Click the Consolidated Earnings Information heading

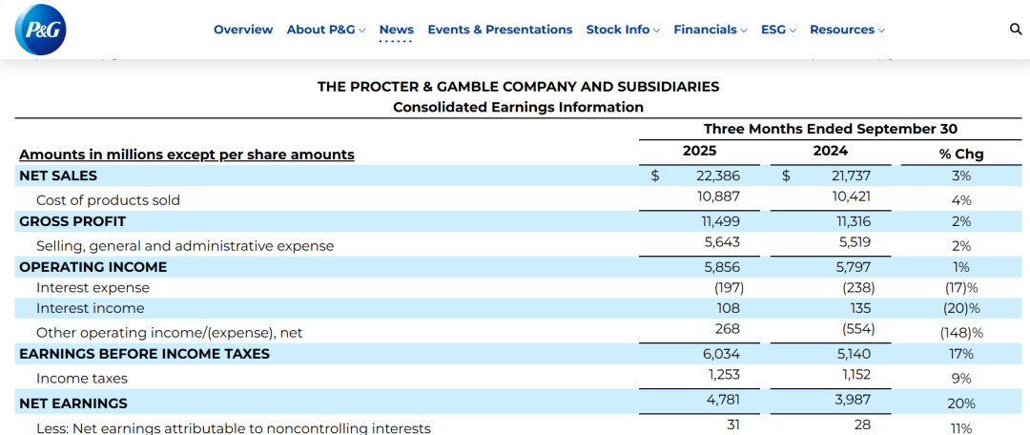click(518, 107)
